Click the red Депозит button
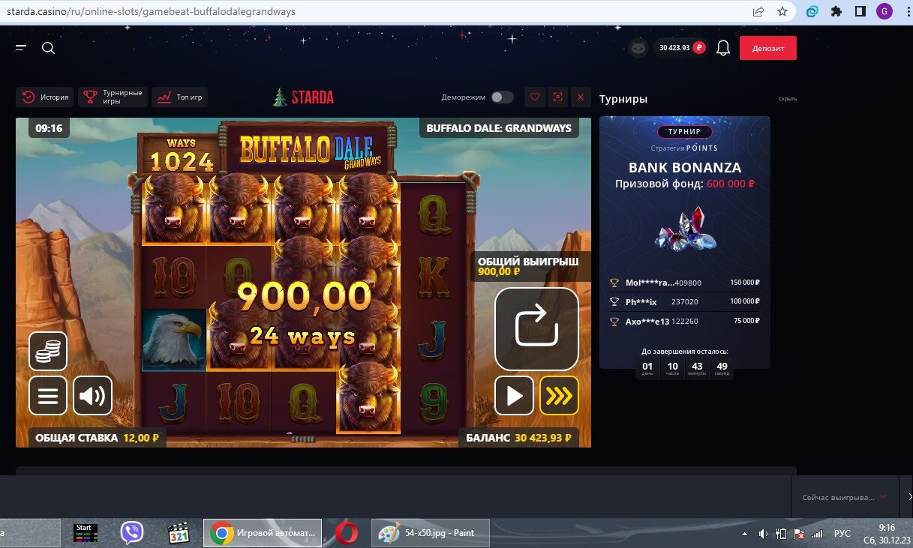 click(767, 48)
